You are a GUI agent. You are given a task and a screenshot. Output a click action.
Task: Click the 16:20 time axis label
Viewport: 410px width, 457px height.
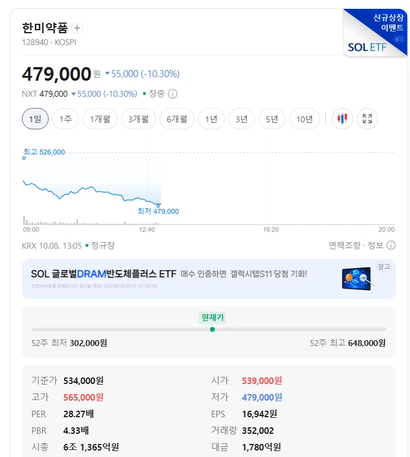[271, 230]
